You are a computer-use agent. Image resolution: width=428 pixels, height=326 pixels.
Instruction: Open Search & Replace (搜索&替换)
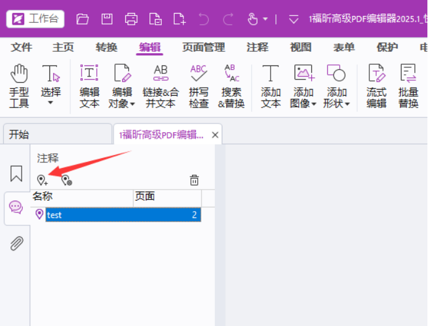tap(232, 86)
